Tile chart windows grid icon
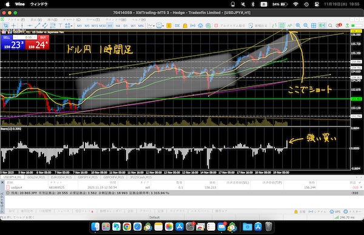 [x=314, y=25]
